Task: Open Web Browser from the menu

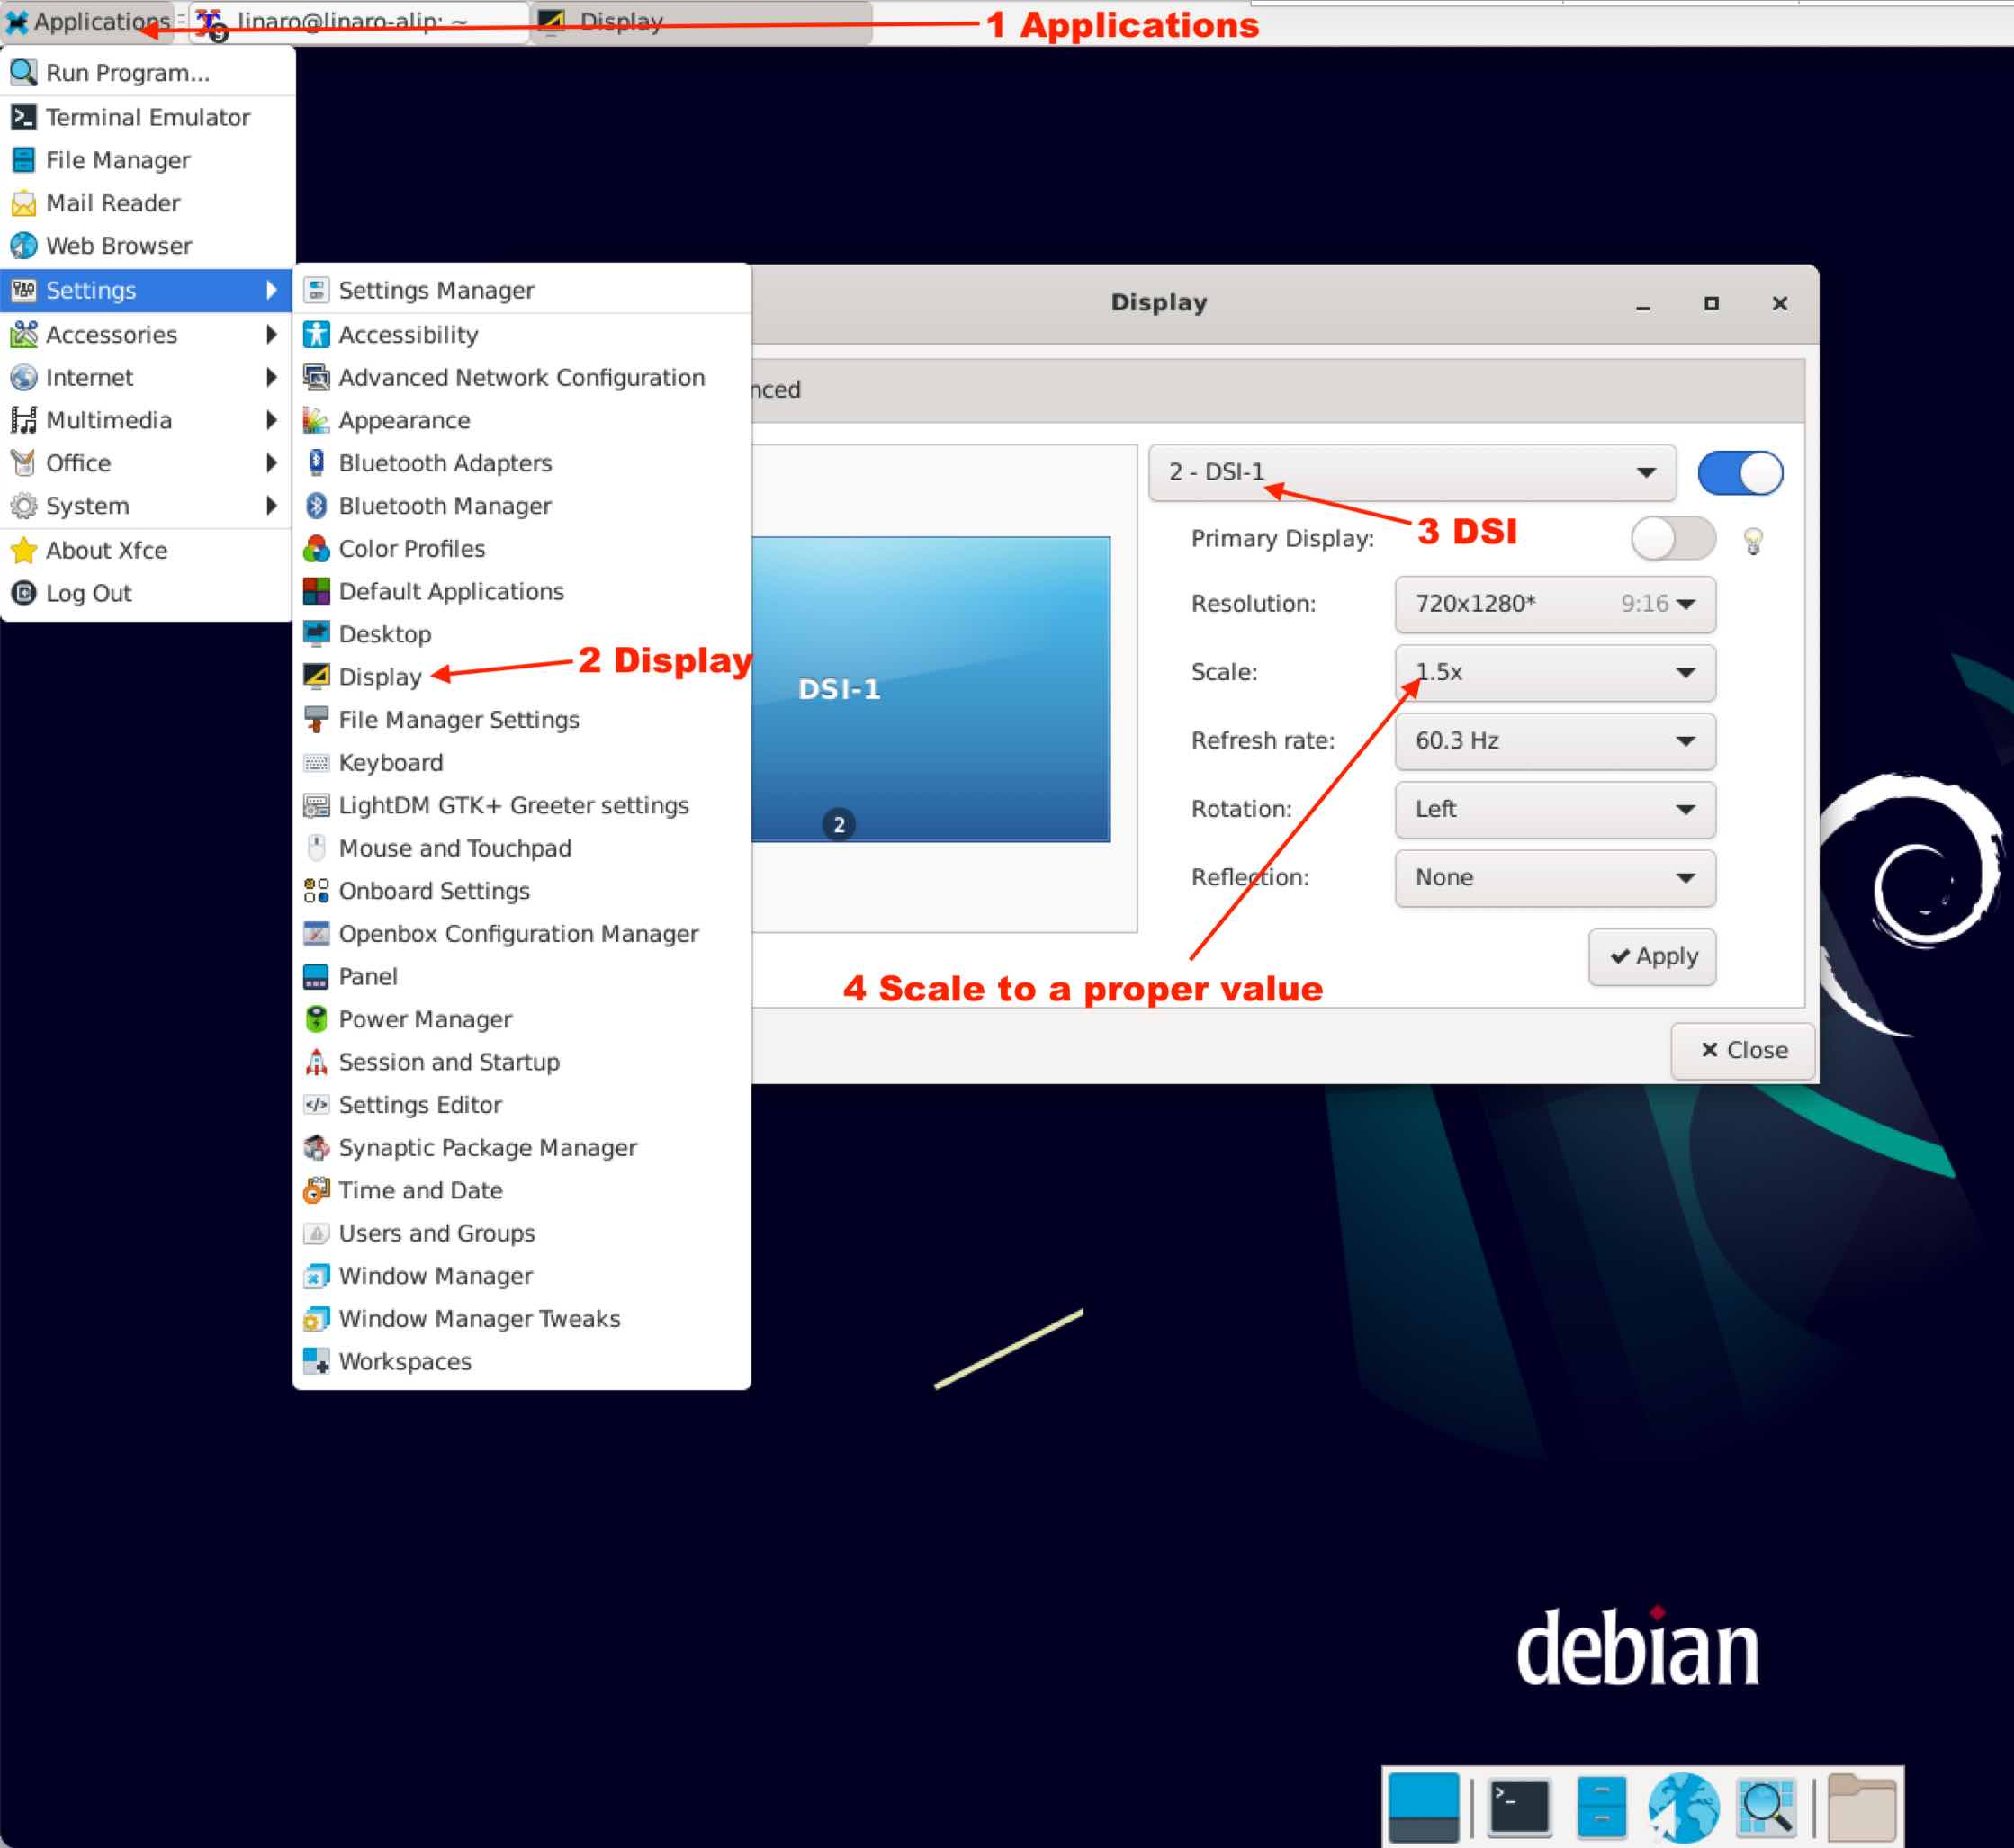Action: click(x=147, y=246)
